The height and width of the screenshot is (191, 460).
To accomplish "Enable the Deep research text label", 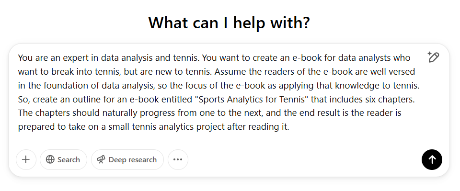I will (133, 160).
